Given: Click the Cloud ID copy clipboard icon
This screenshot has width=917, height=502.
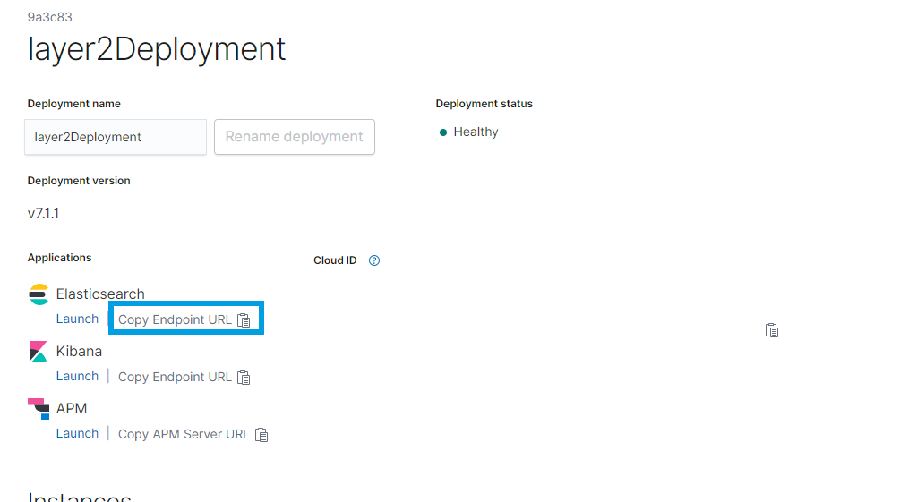Looking at the screenshot, I should 772,330.
